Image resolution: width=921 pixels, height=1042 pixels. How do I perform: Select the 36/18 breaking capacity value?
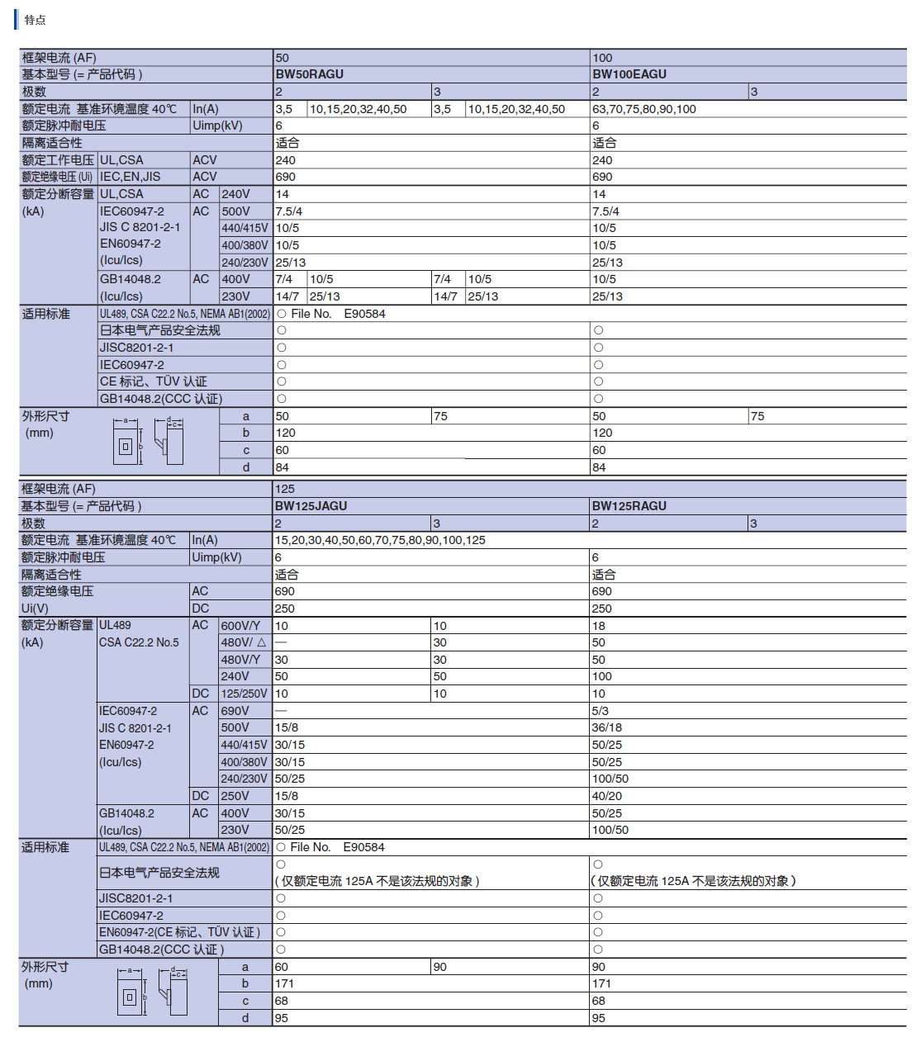point(607,727)
